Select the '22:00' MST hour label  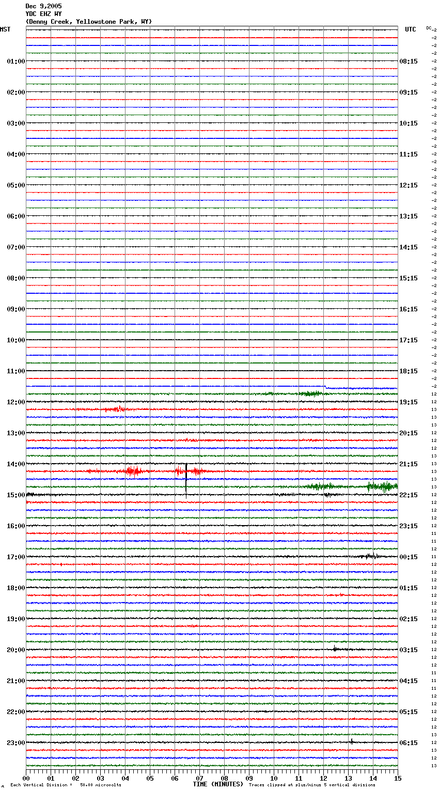16,712
